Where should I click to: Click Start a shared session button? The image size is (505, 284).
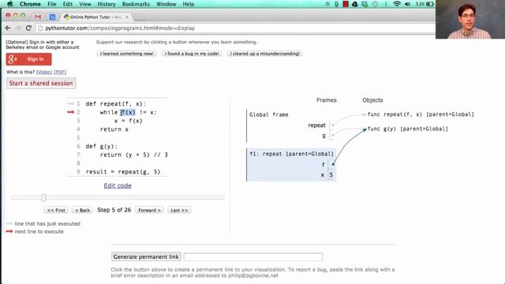click(41, 83)
